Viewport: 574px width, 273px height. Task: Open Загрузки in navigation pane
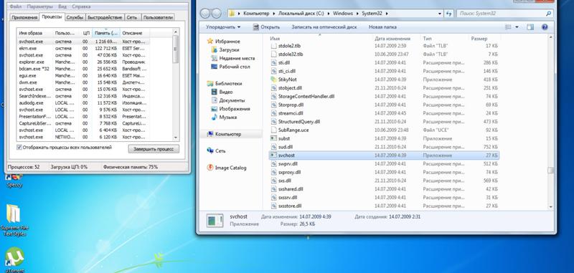[225, 49]
